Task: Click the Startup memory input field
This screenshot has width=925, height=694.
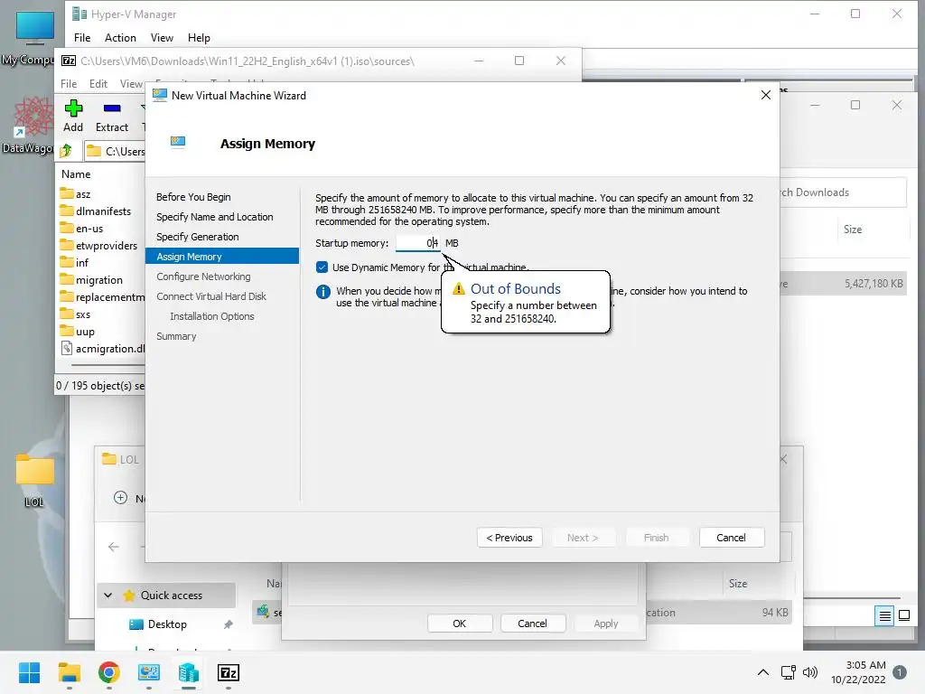Action: coord(417,243)
